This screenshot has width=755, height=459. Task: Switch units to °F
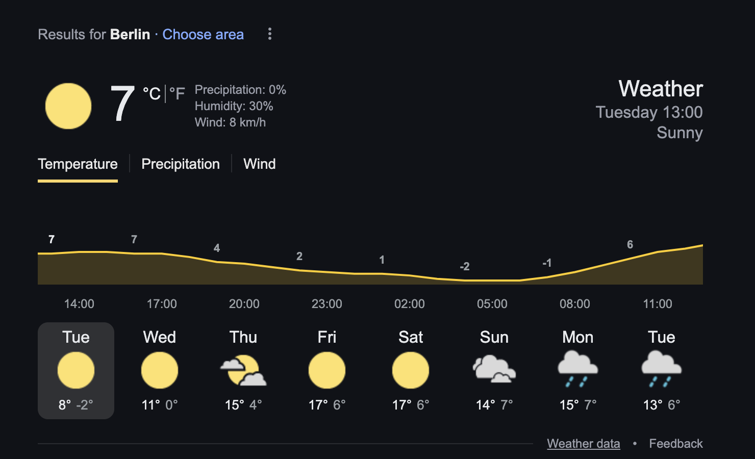[x=177, y=93]
